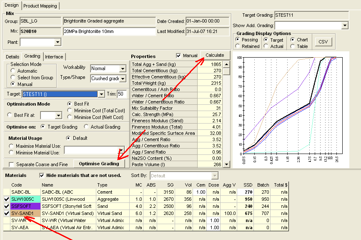Click the Properties list scroll-up arrow

(x=226, y=64)
